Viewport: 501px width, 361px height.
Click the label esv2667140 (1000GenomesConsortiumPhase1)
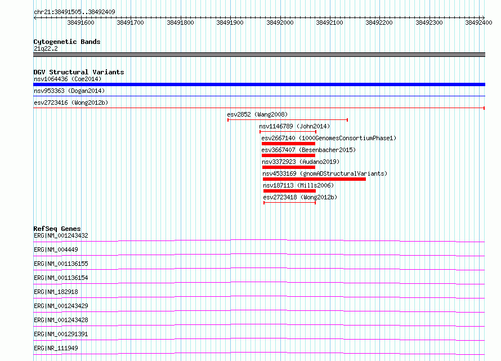click(x=329, y=138)
